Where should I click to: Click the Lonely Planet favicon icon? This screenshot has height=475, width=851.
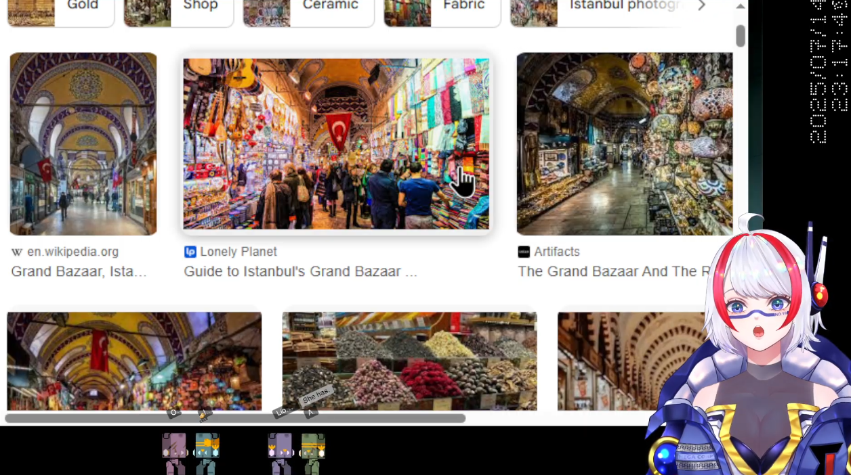(190, 252)
